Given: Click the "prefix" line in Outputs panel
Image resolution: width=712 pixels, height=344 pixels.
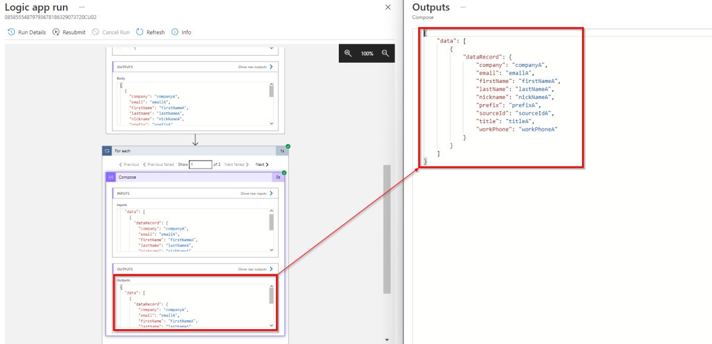Looking at the screenshot, I should pyautogui.click(x=508, y=105).
